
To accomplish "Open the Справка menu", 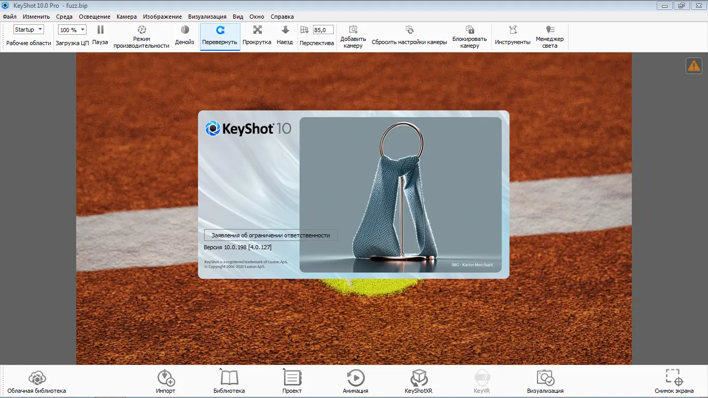I will click(x=281, y=17).
